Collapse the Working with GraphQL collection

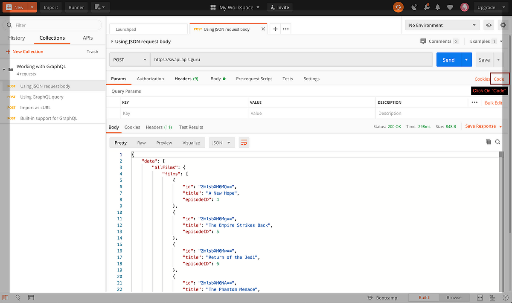pos(4,69)
